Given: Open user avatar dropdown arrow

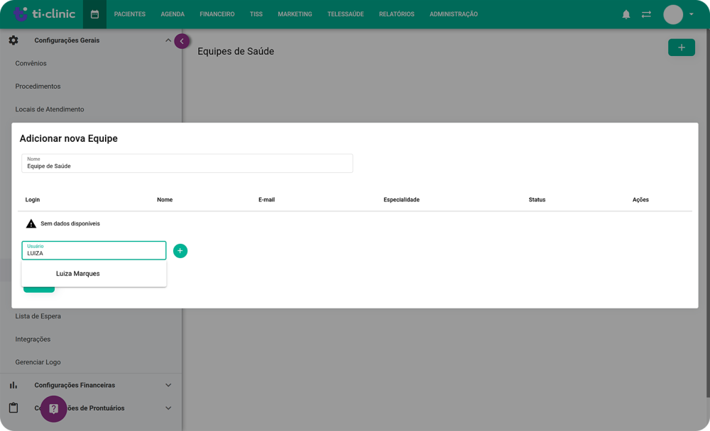Looking at the screenshot, I should coord(691,14).
